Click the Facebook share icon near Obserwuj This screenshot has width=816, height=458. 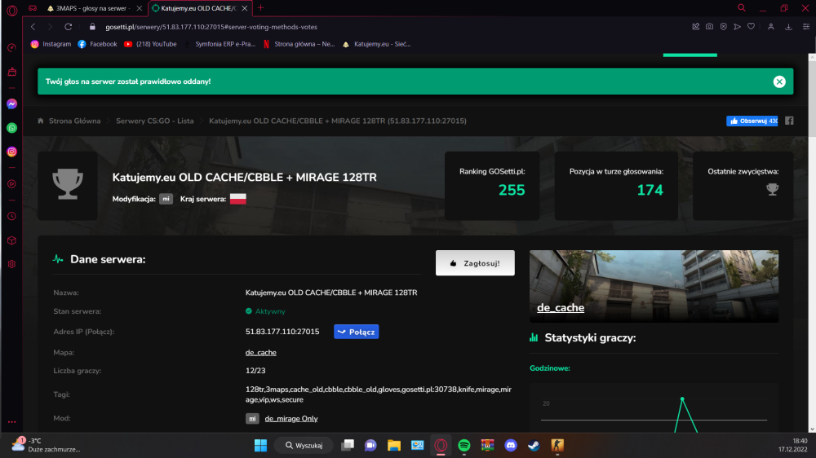pos(789,121)
